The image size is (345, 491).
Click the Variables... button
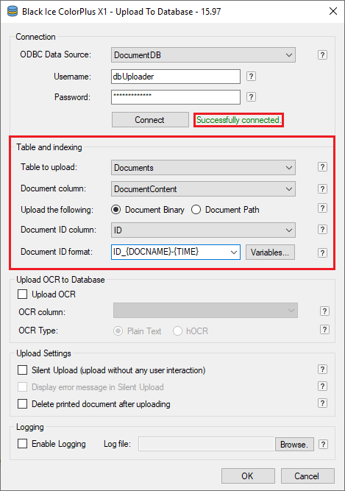[x=270, y=252]
